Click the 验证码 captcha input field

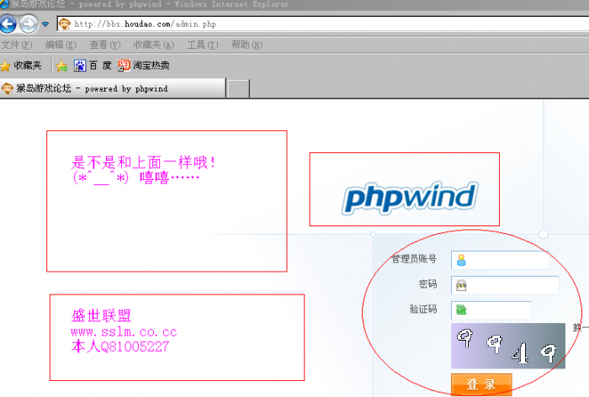(491, 310)
